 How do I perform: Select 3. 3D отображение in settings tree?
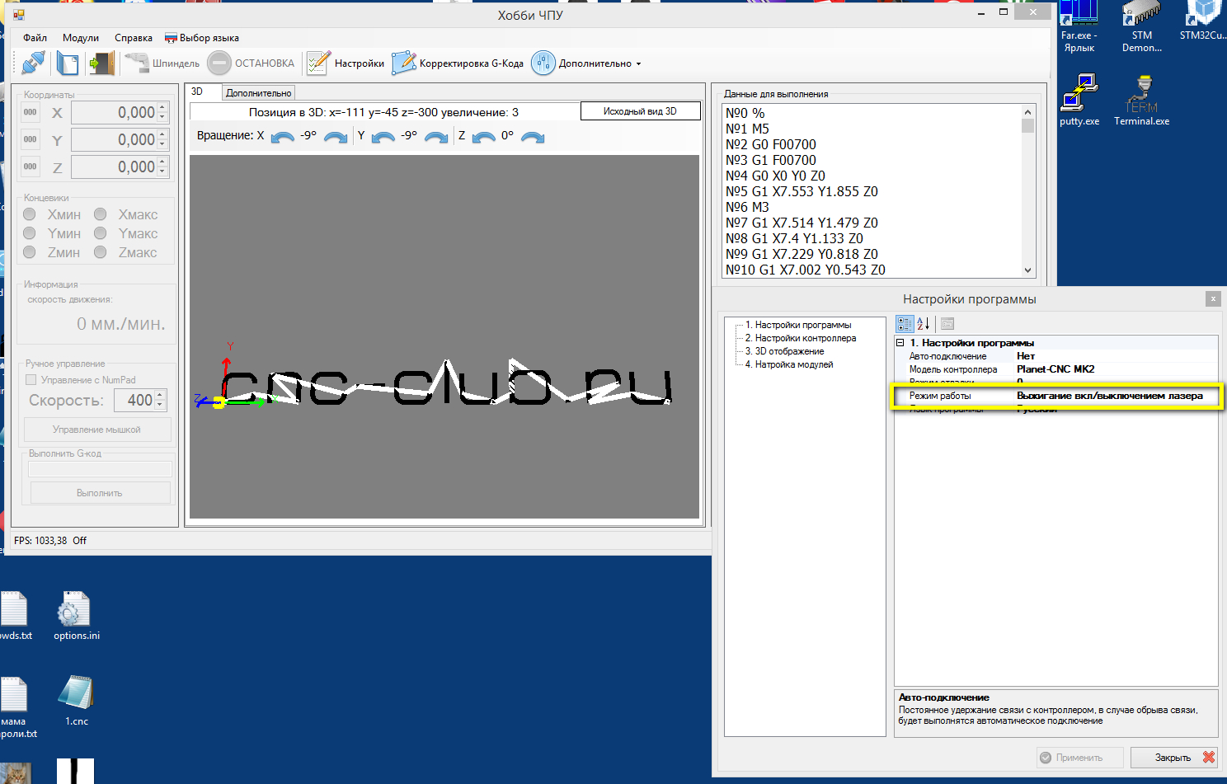click(x=784, y=351)
